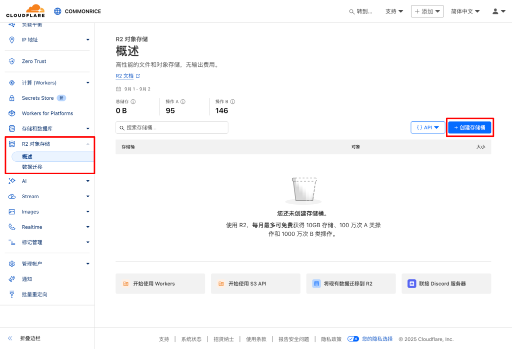Open the user account menu in header
The image size is (512, 349).
498,11
